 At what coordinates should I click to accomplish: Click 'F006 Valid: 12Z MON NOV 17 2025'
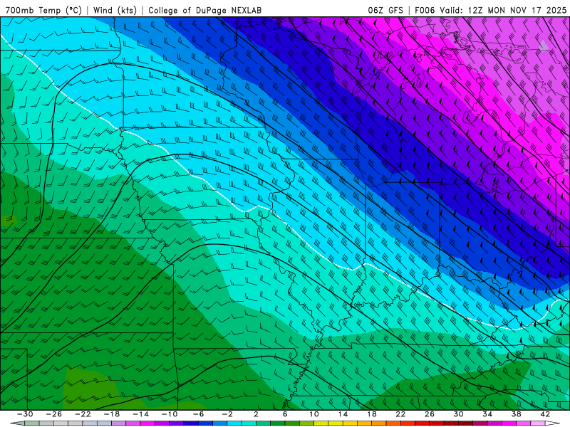[x=490, y=10]
